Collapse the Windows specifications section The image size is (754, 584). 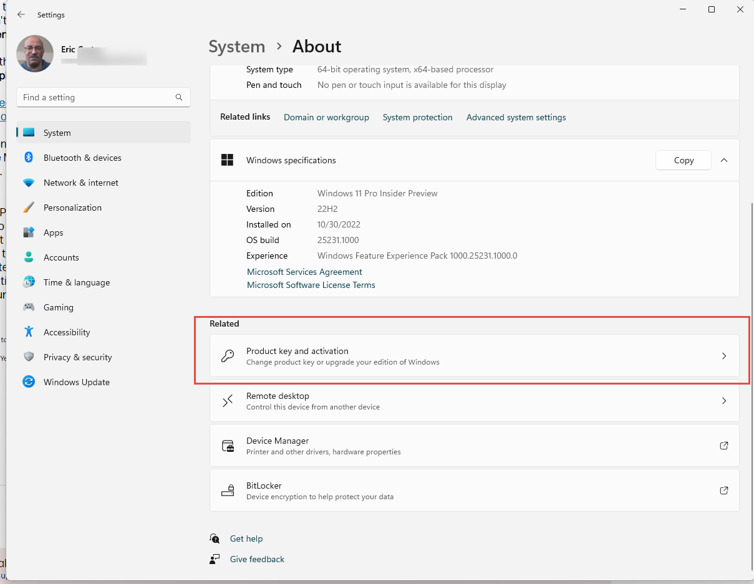click(724, 160)
